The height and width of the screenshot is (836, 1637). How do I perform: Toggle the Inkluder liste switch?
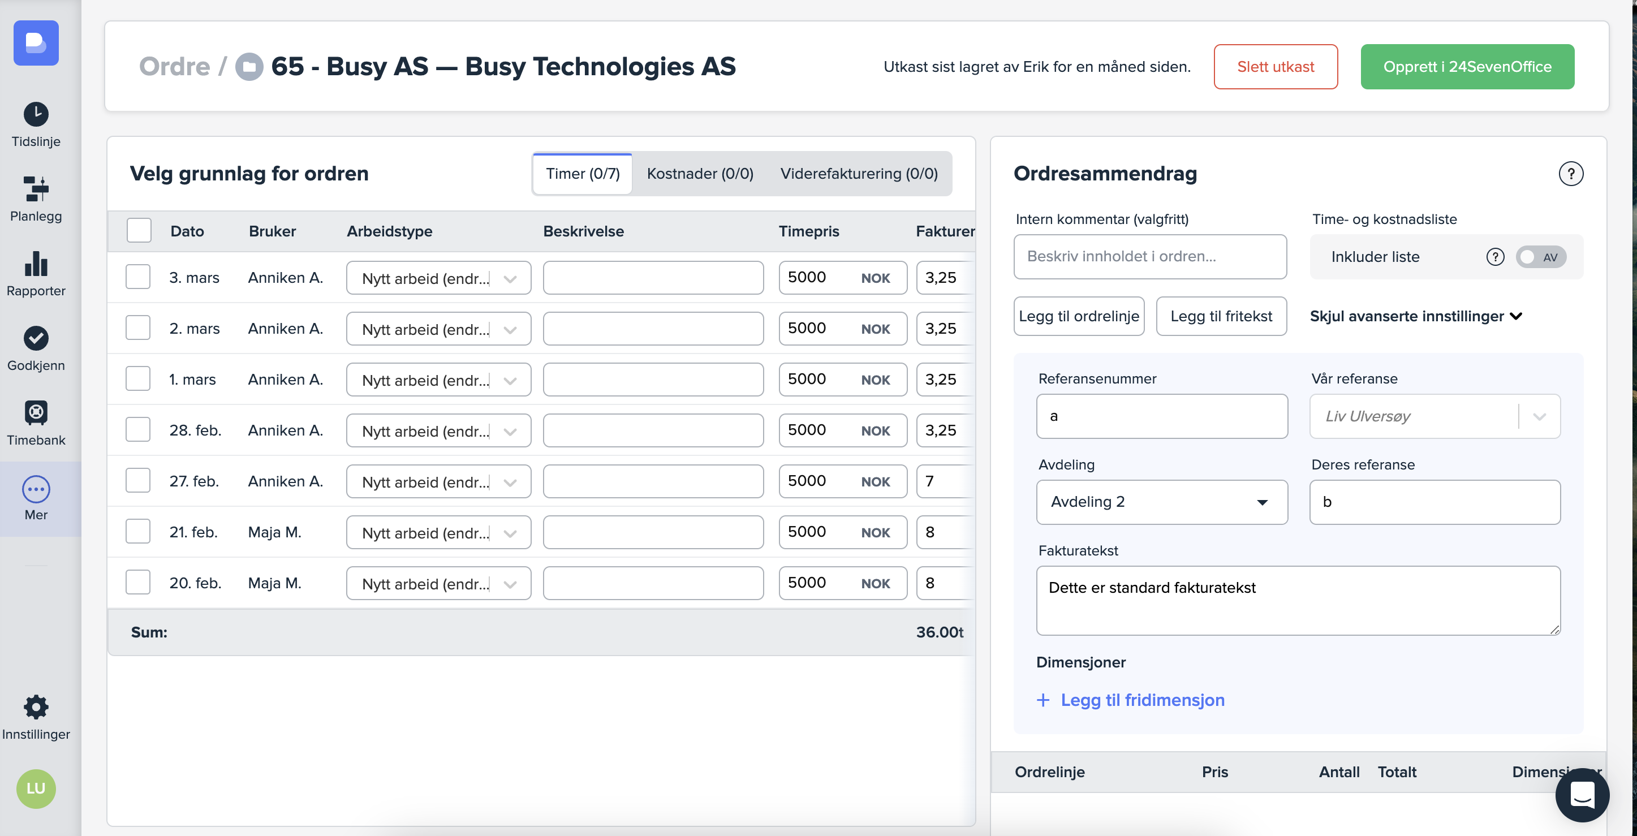pos(1540,257)
